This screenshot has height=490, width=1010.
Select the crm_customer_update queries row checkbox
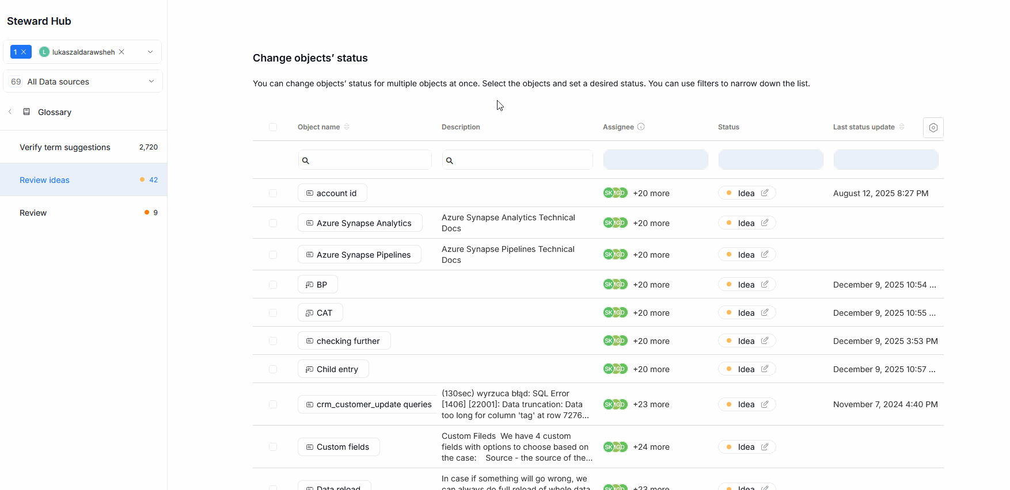(273, 404)
